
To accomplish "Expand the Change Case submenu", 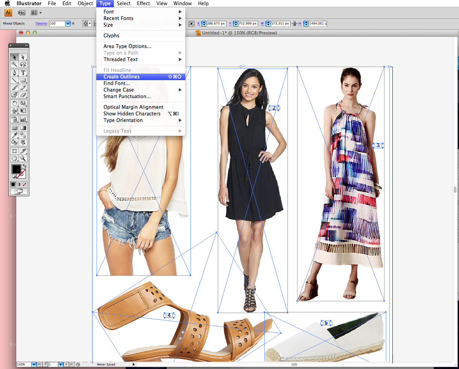I will click(141, 90).
